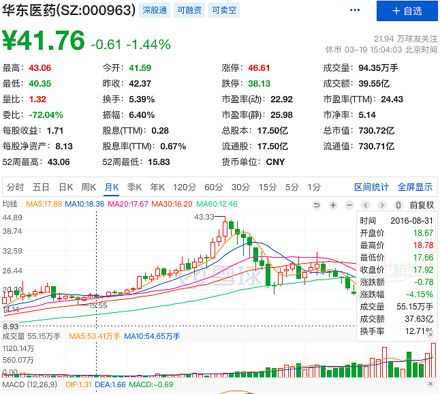Close the volume panel with the X icon
This screenshot has height=394, width=440.
pyautogui.click(x=430, y=335)
